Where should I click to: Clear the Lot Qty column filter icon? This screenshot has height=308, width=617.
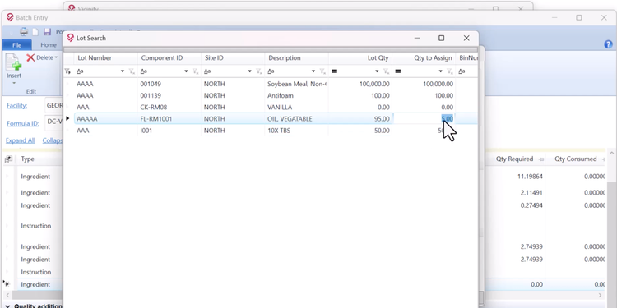click(x=386, y=71)
